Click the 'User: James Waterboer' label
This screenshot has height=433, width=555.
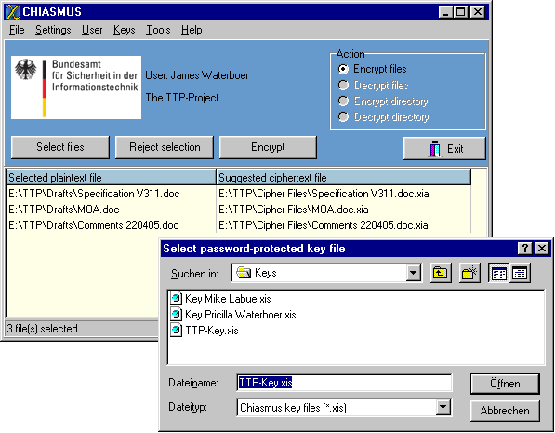(197, 75)
